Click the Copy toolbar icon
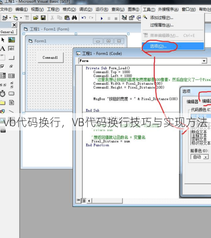Image resolution: width=211 pixels, height=238 pixels. 59,18
